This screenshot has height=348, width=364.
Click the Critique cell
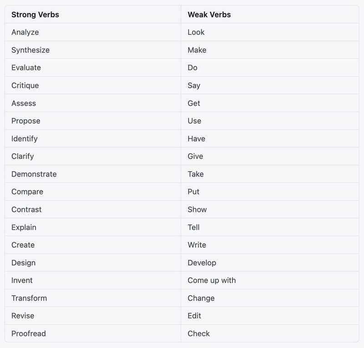point(25,85)
